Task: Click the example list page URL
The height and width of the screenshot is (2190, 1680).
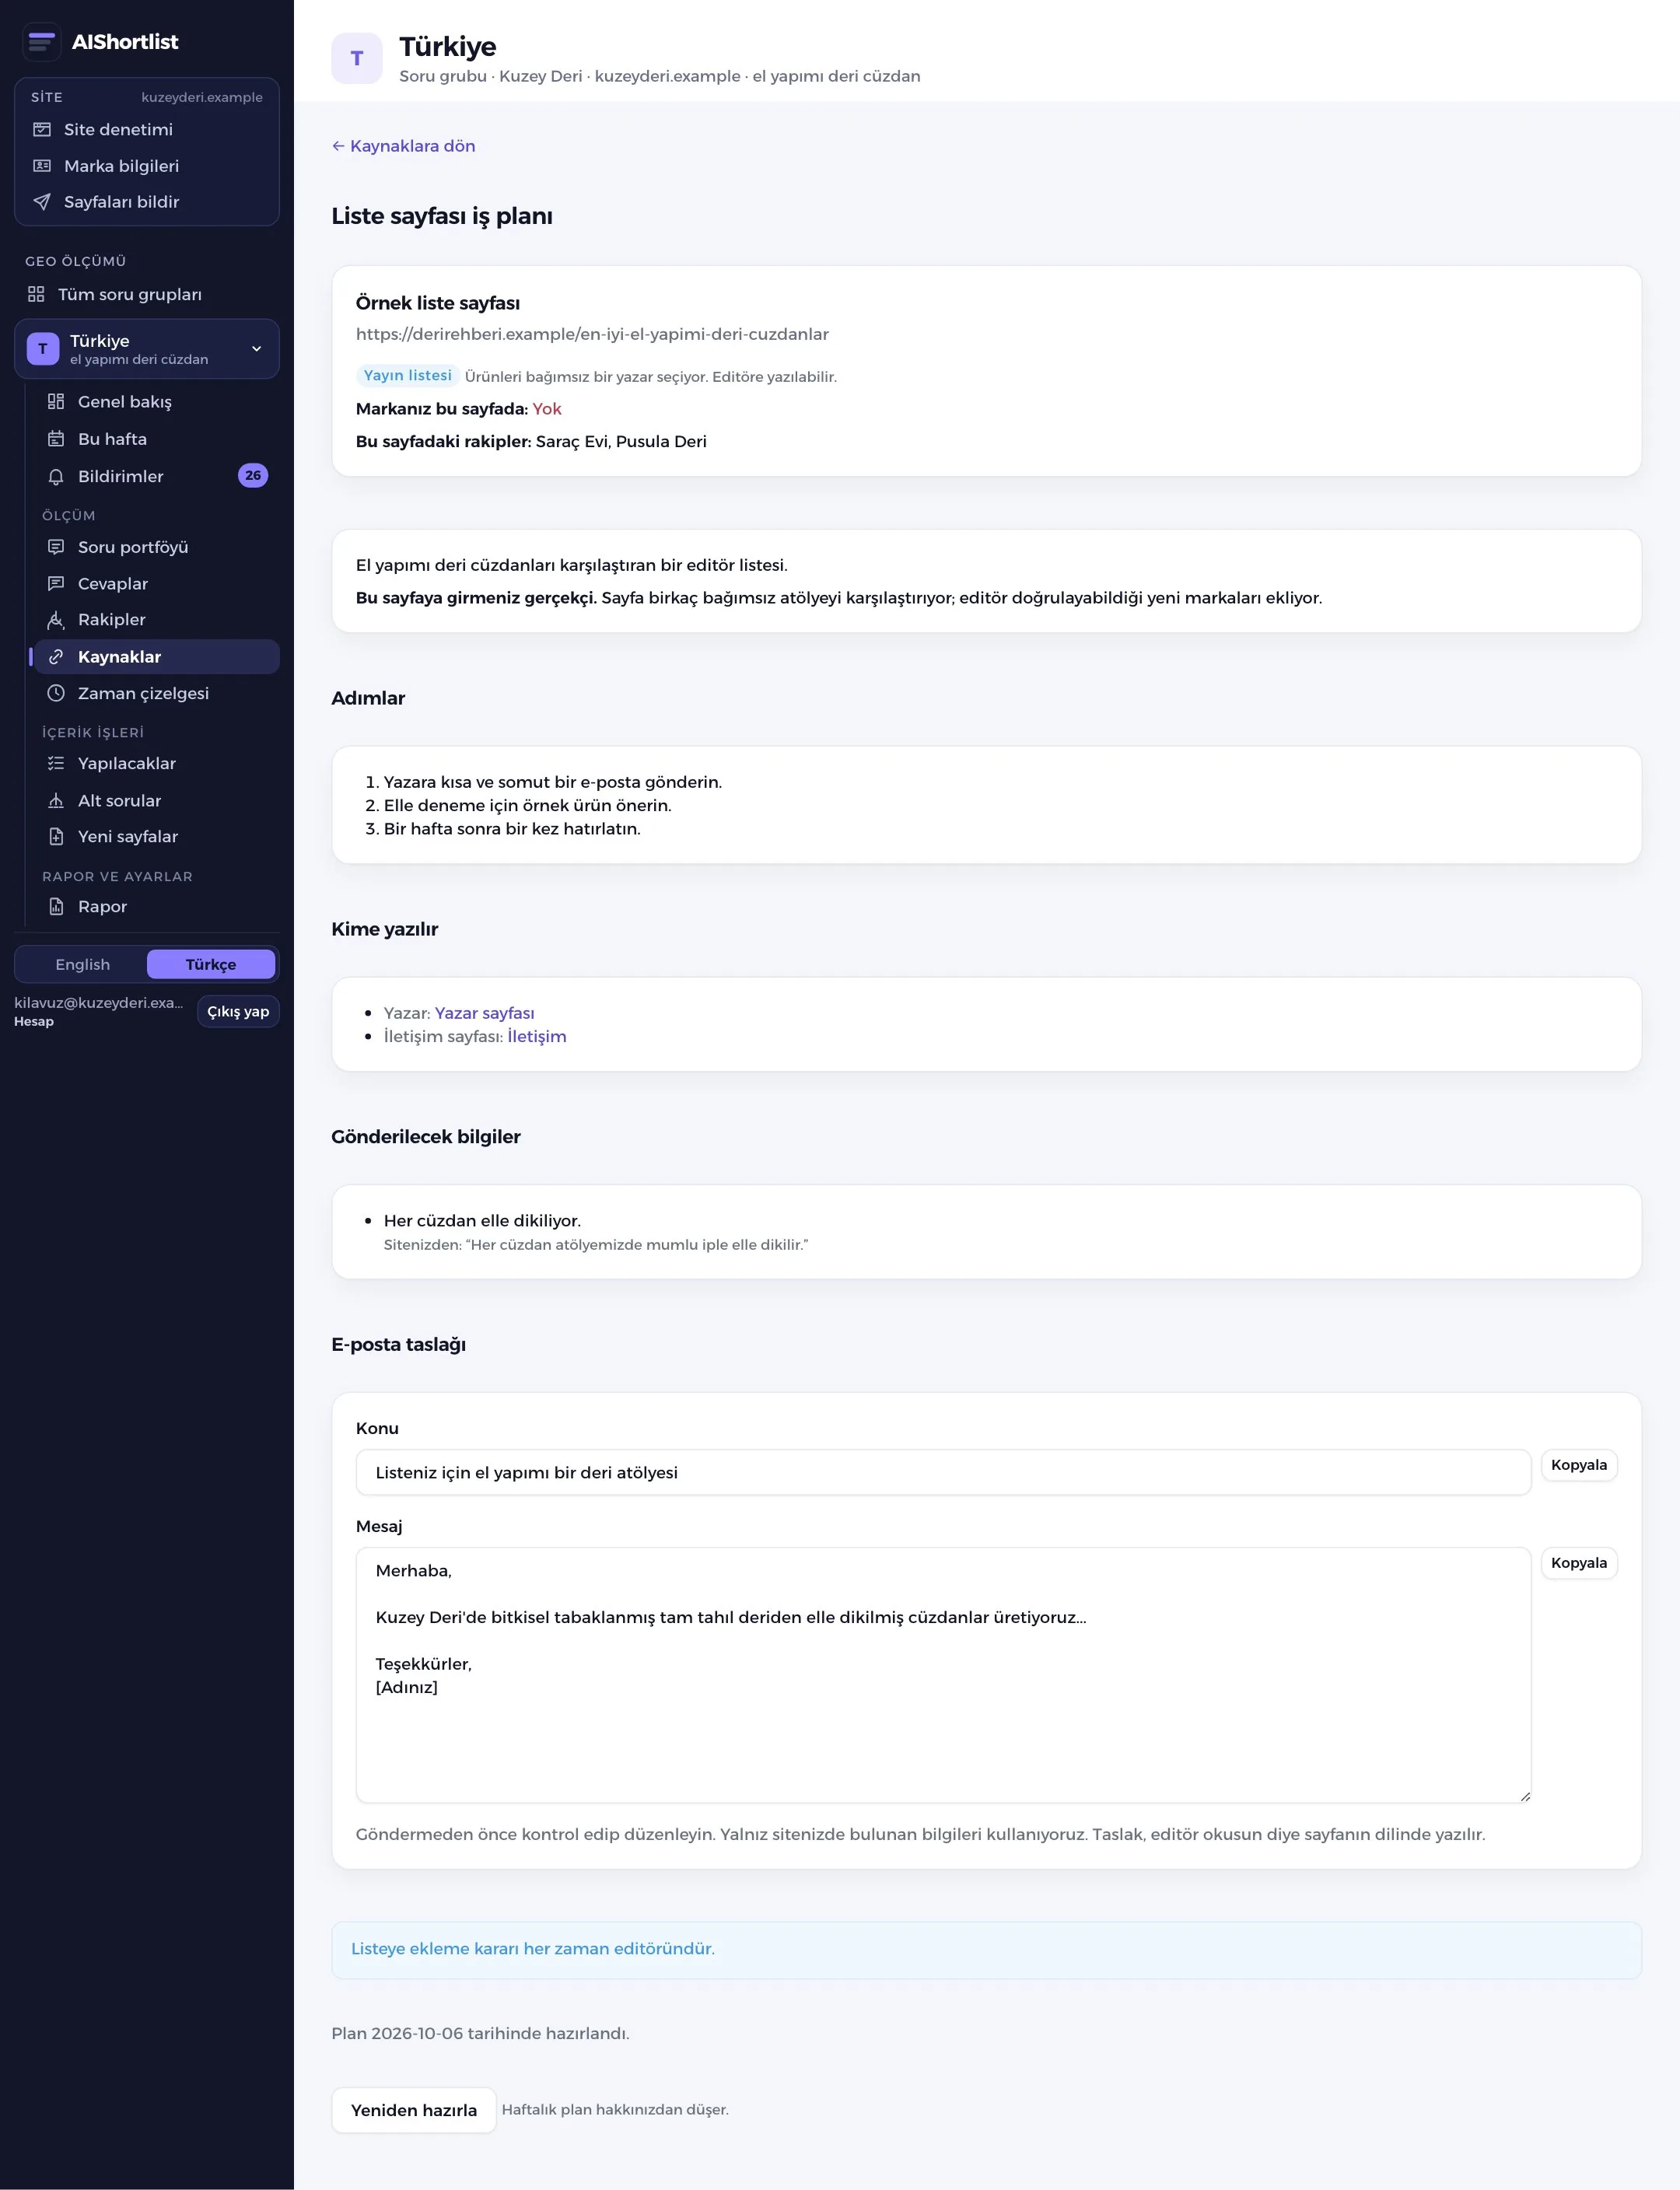Action: click(x=592, y=334)
